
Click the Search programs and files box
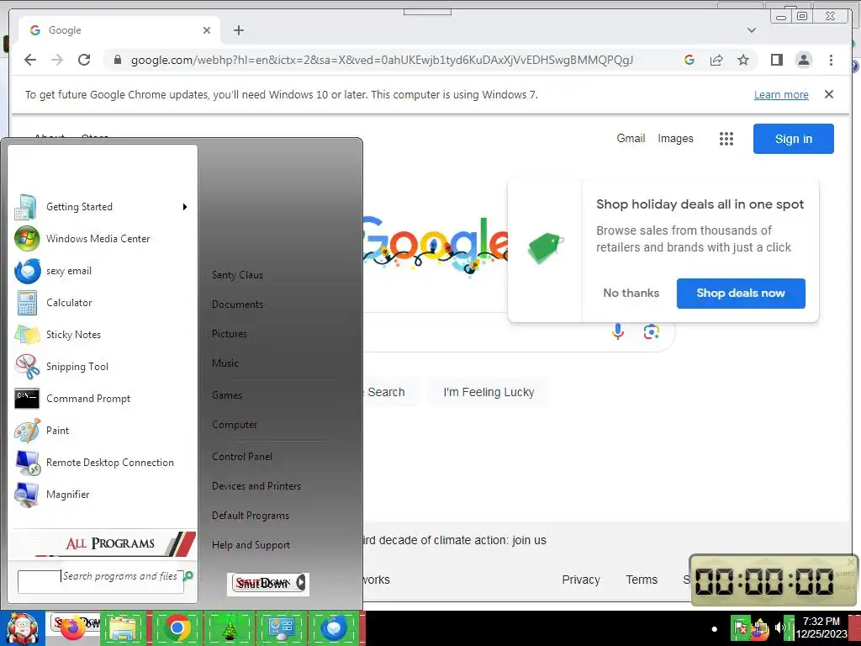click(101, 581)
